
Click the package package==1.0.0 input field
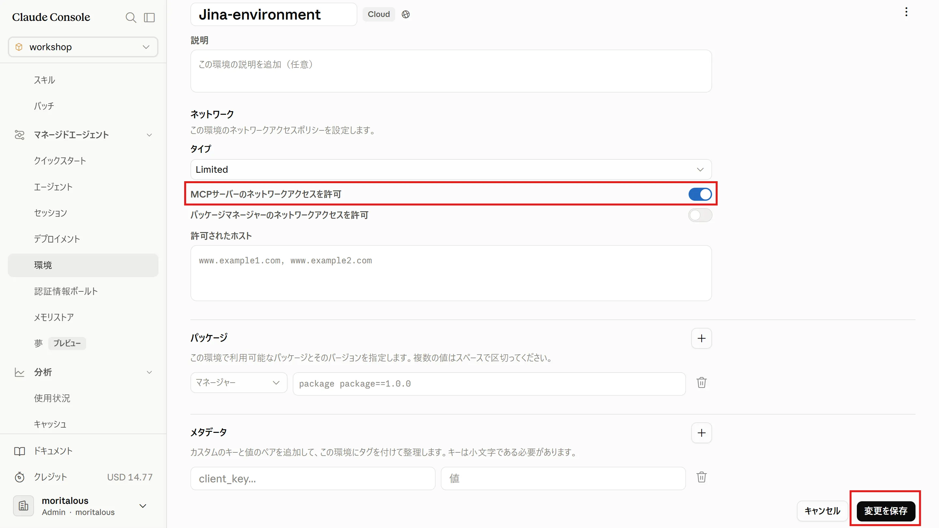[x=489, y=384]
